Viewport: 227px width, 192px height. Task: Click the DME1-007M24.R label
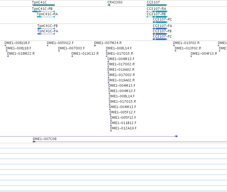tap(108, 43)
